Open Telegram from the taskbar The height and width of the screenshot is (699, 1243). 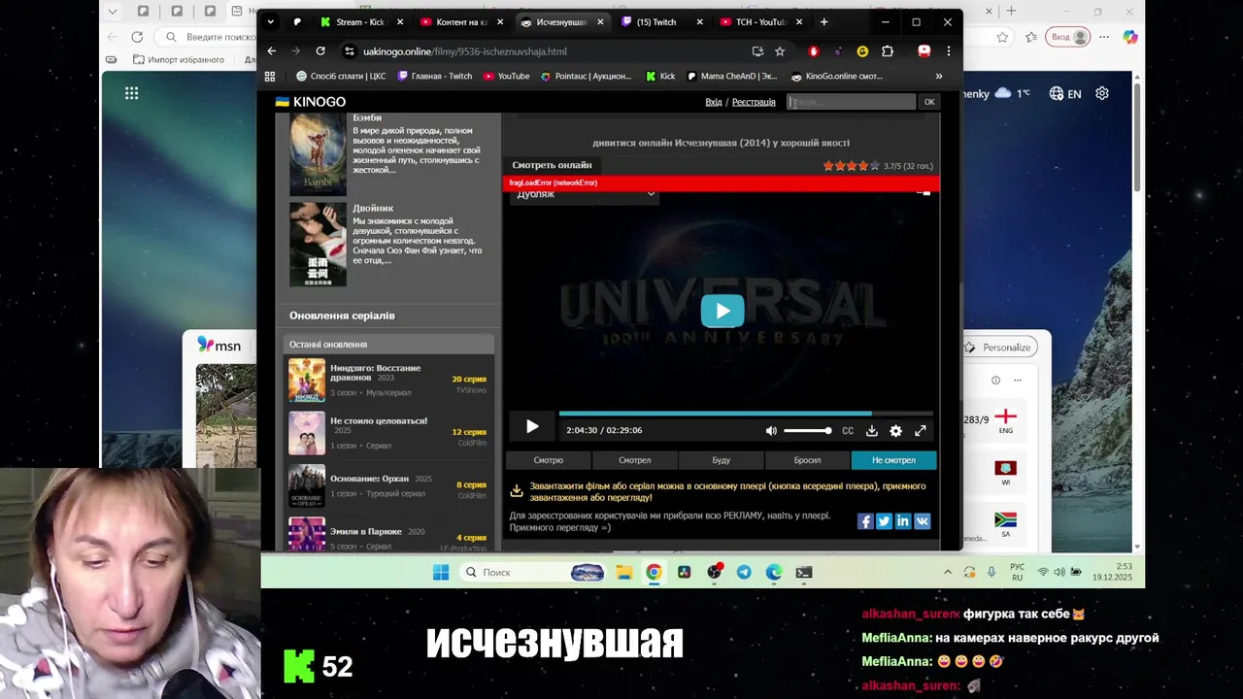pyautogui.click(x=744, y=573)
